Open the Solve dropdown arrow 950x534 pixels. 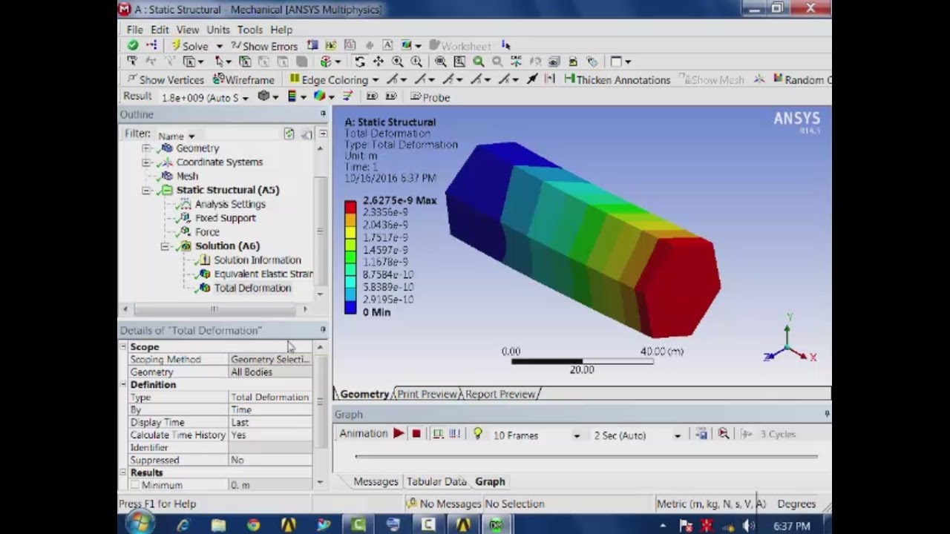(x=219, y=46)
